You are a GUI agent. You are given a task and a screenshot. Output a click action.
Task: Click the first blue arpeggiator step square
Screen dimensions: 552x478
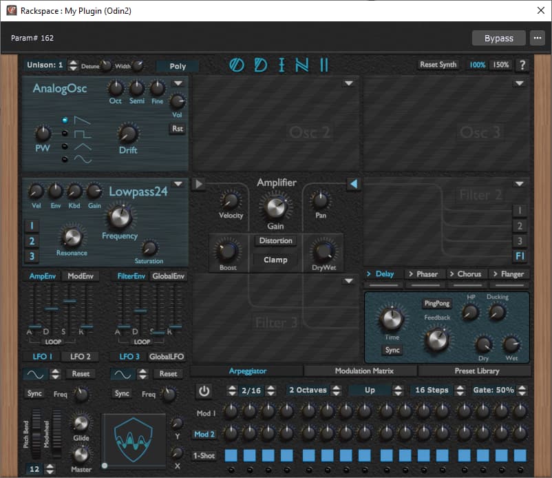[231, 455]
